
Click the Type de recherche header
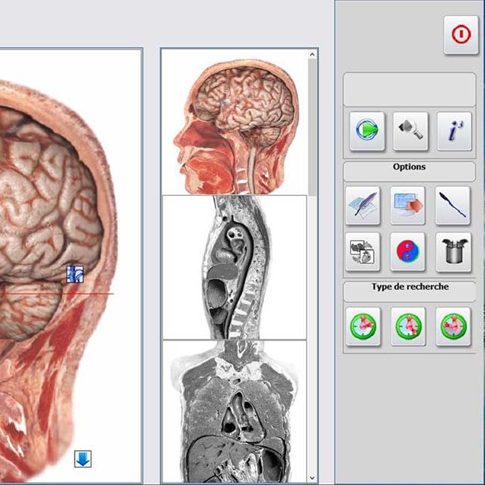coord(410,292)
